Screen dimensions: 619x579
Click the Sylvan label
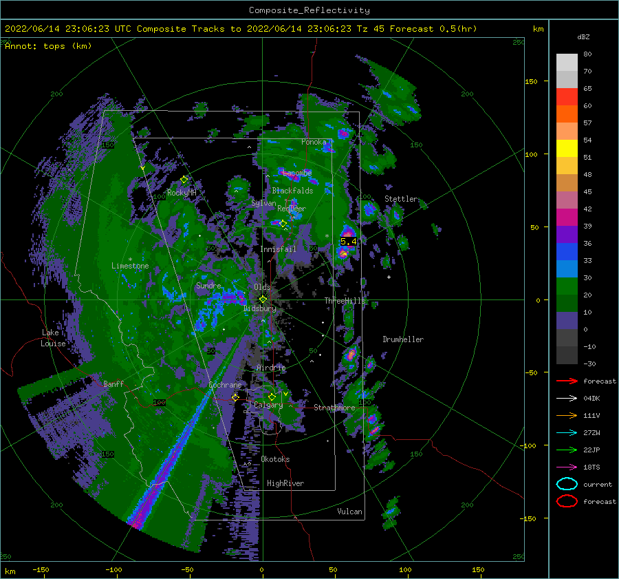pos(263,203)
